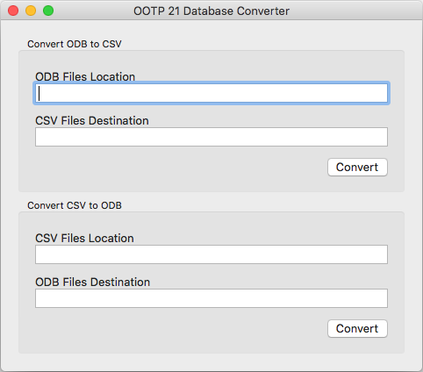Image resolution: width=423 pixels, height=372 pixels.
Task: Click the empty margin beneath the CSV to ODB box
Action: coord(211,361)
